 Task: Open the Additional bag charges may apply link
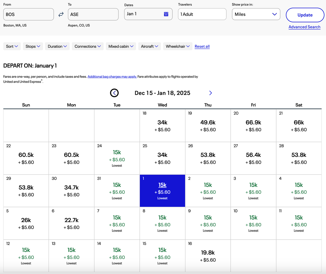112,76
